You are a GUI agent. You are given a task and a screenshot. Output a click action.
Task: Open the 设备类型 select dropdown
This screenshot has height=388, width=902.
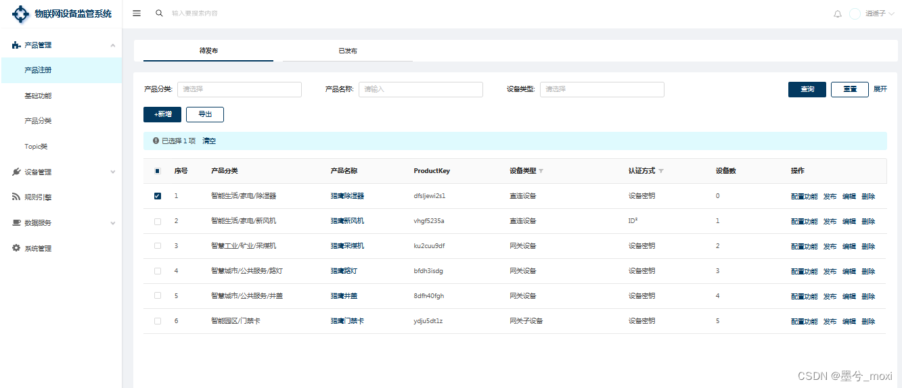click(x=602, y=89)
